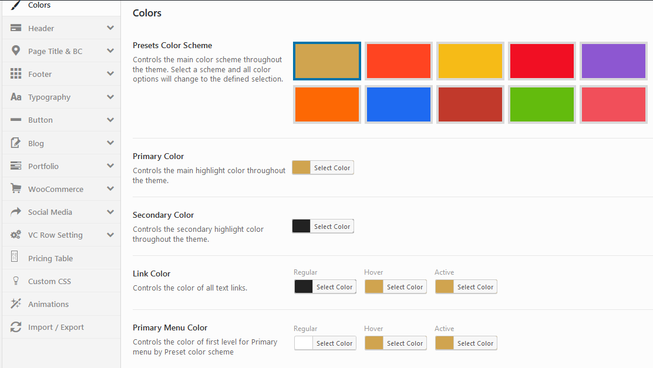Screen dimensions: 653x368
Task: Open the Import / Export section
Action: coord(56,327)
